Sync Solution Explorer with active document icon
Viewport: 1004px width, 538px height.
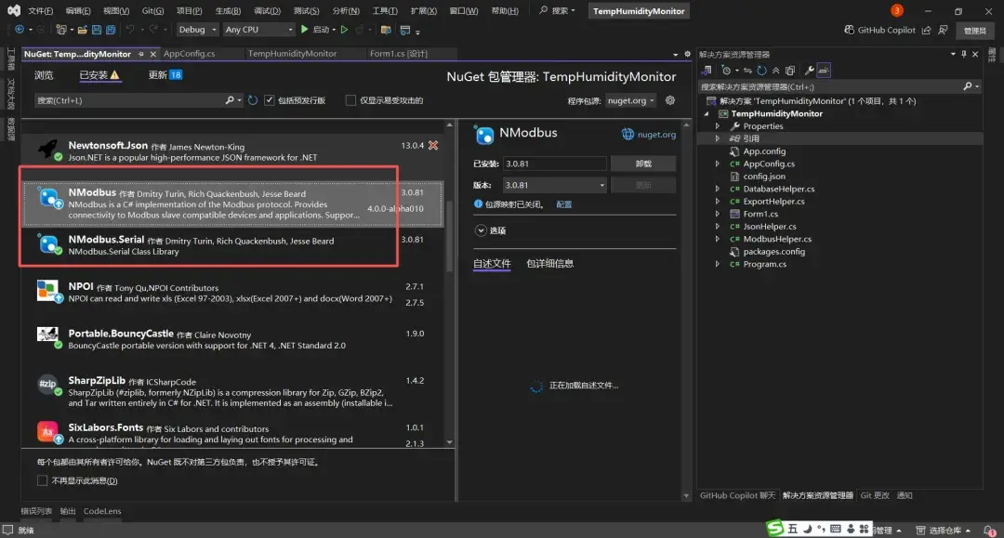(x=747, y=70)
